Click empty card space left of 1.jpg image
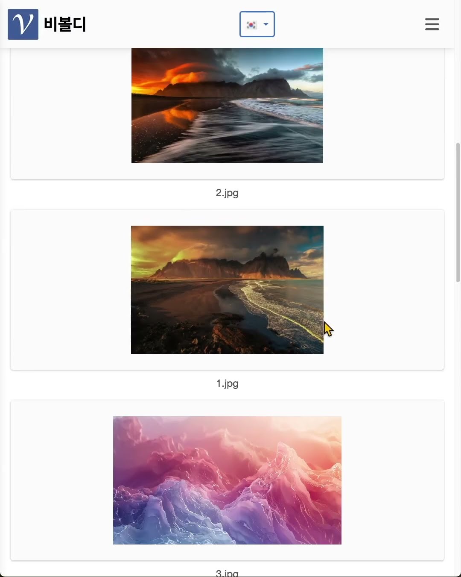The height and width of the screenshot is (577, 461). point(71,290)
